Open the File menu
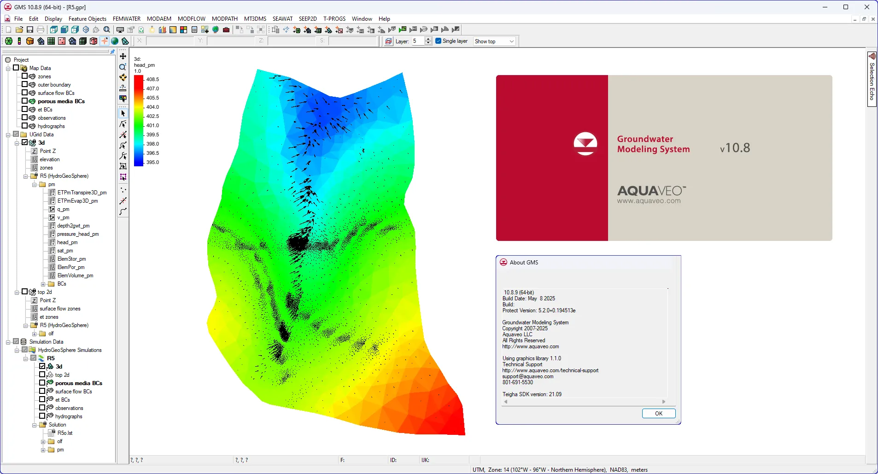Image resolution: width=878 pixels, height=474 pixels. [x=18, y=19]
